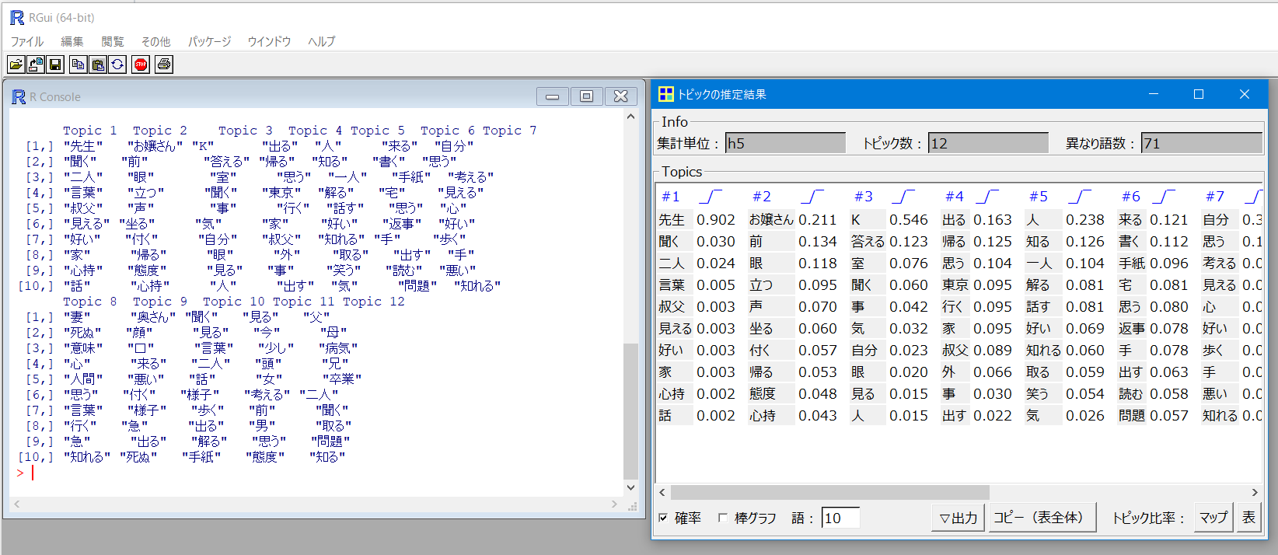Click the graph icon next to #6
The height and width of the screenshot is (555, 1278).
1165,196
